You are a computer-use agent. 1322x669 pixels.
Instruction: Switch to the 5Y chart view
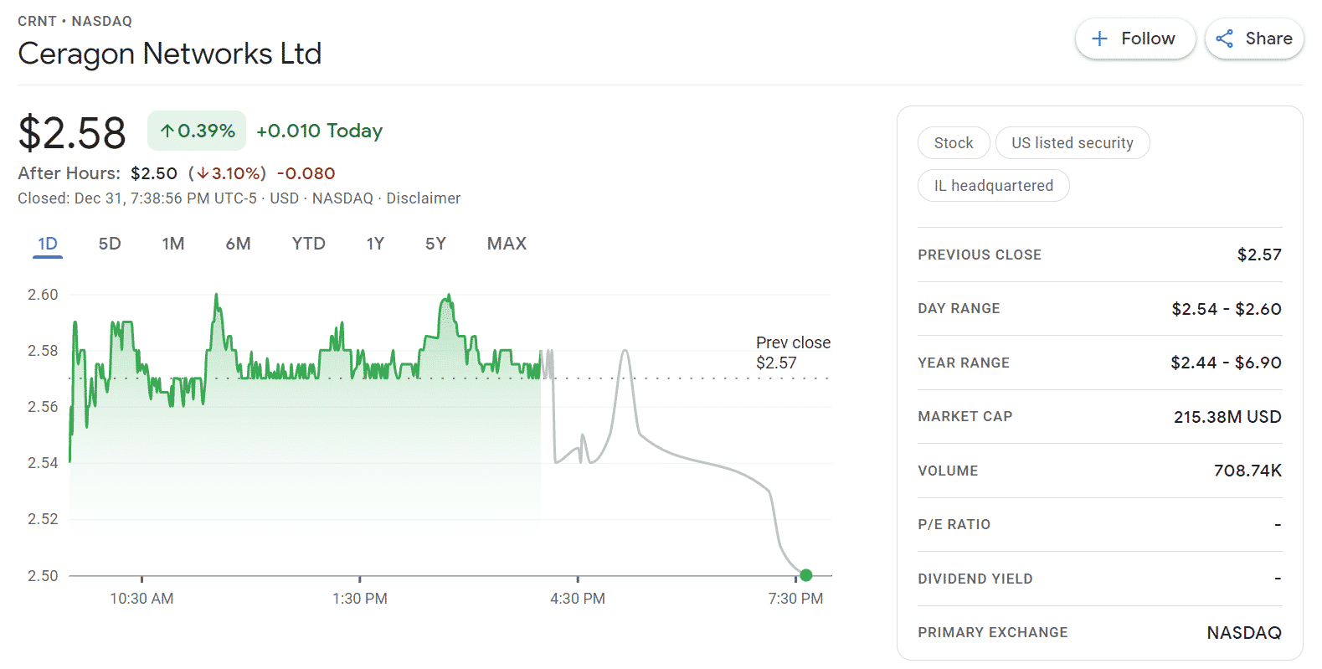[435, 244]
